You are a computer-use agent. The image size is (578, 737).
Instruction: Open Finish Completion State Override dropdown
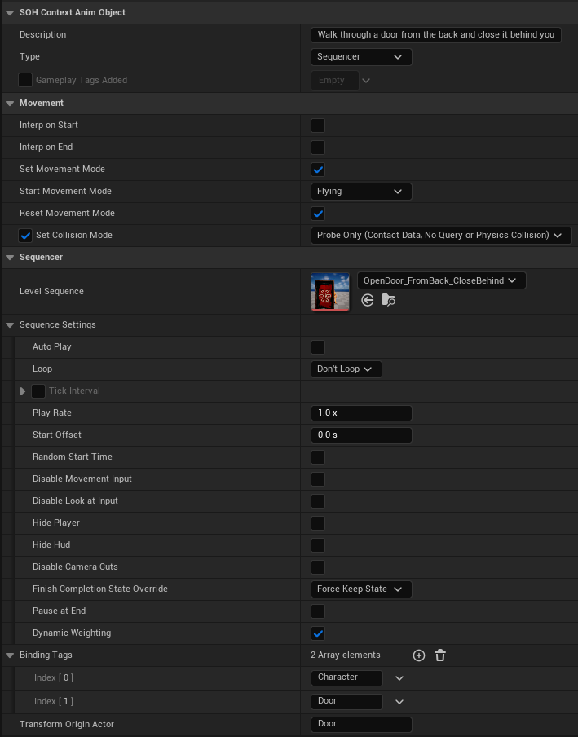pos(360,589)
